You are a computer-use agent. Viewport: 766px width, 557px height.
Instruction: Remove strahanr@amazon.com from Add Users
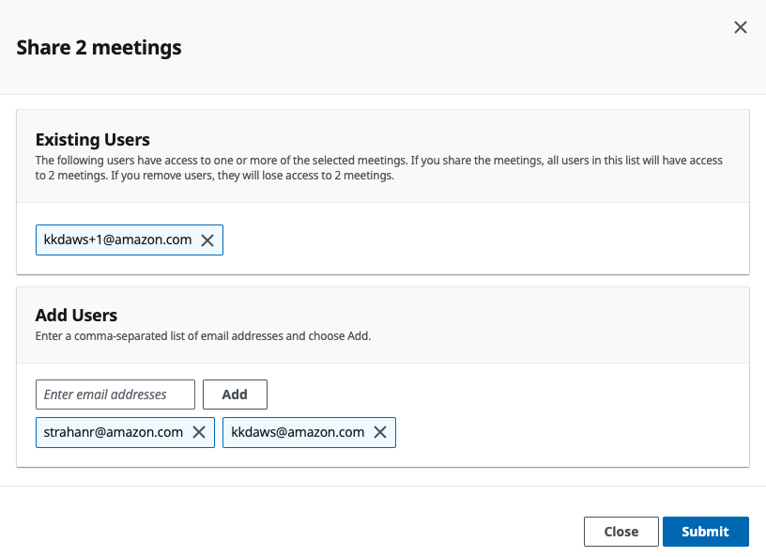point(199,432)
